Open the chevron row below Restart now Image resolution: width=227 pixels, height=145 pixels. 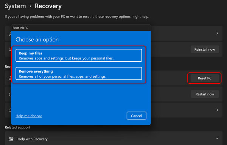click(217, 110)
